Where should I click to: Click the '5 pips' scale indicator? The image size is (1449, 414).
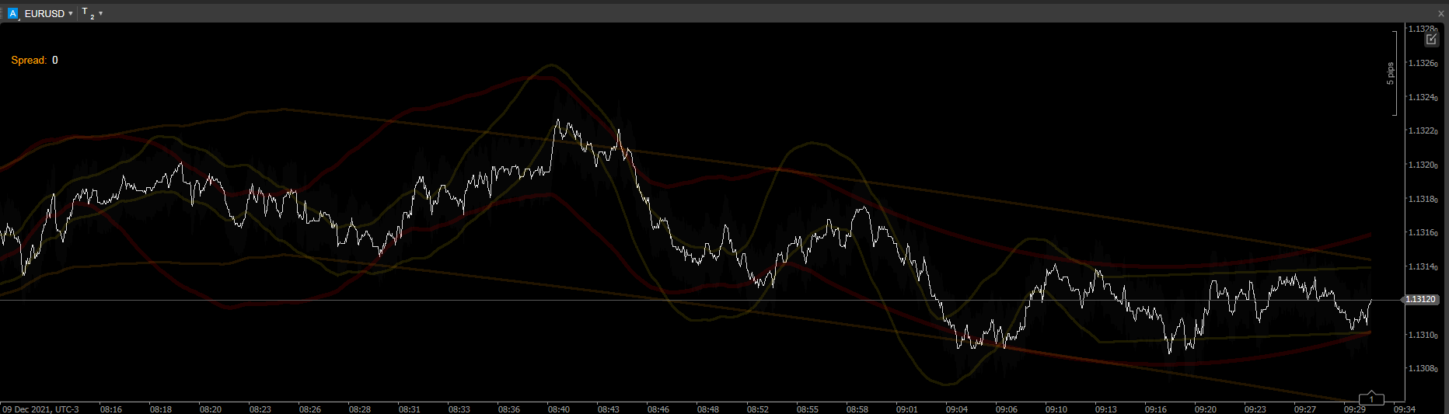pos(1391,73)
